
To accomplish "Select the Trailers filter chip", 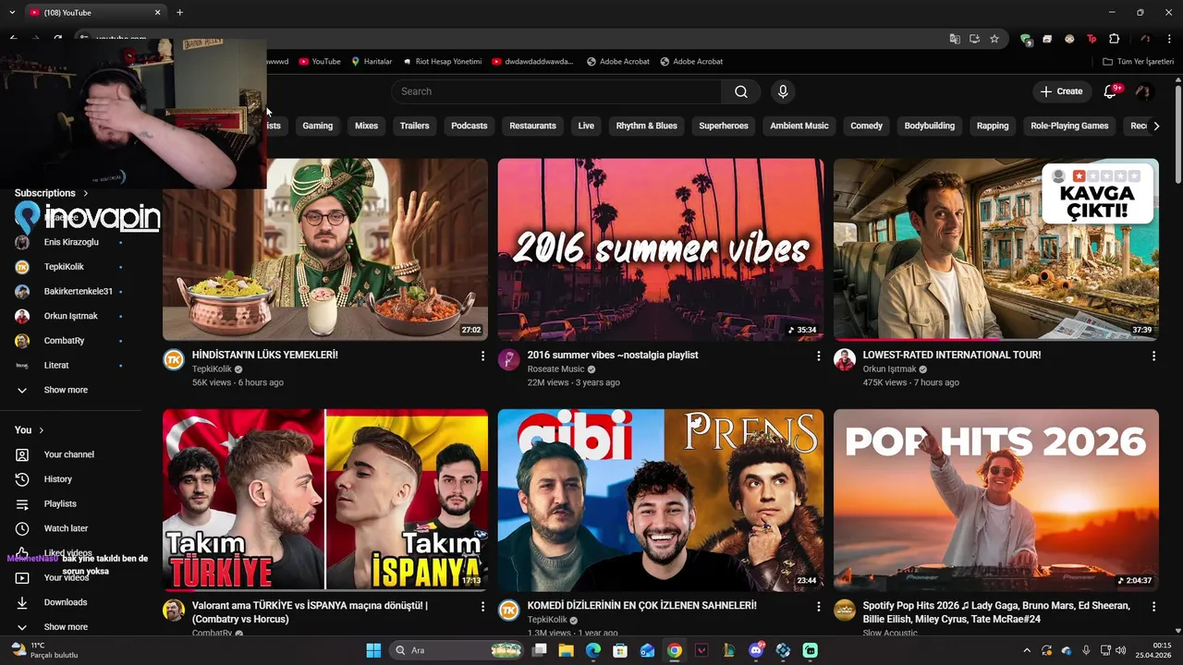I will click(x=415, y=126).
